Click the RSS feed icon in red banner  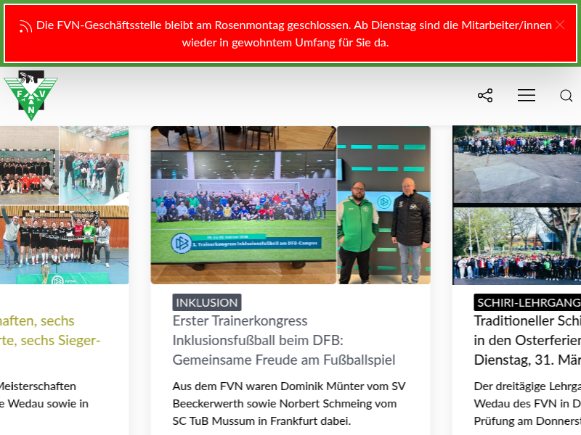(25, 26)
